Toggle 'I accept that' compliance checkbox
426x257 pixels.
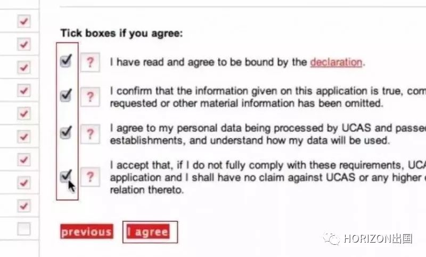[x=66, y=176]
